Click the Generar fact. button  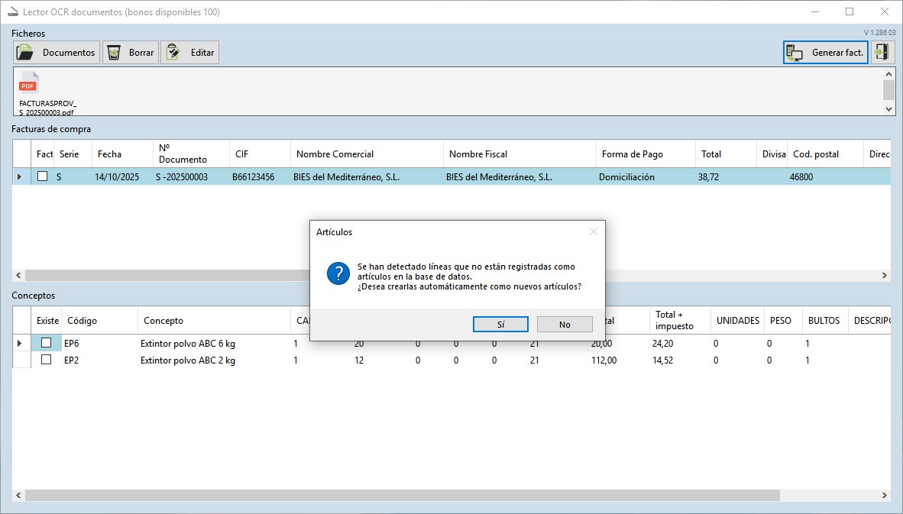pyautogui.click(x=825, y=53)
